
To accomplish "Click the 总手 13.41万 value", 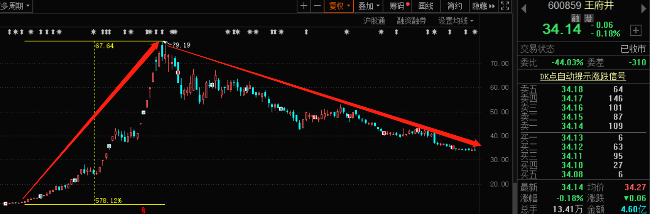I will tap(569, 210).
